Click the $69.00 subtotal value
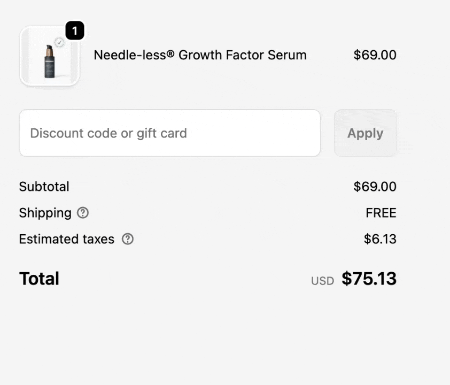Viewport: 450px width, 385px height. click(375, 187)
